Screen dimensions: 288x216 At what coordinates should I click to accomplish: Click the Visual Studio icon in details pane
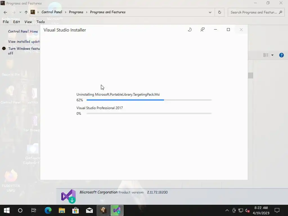click(x=69, y=196)
